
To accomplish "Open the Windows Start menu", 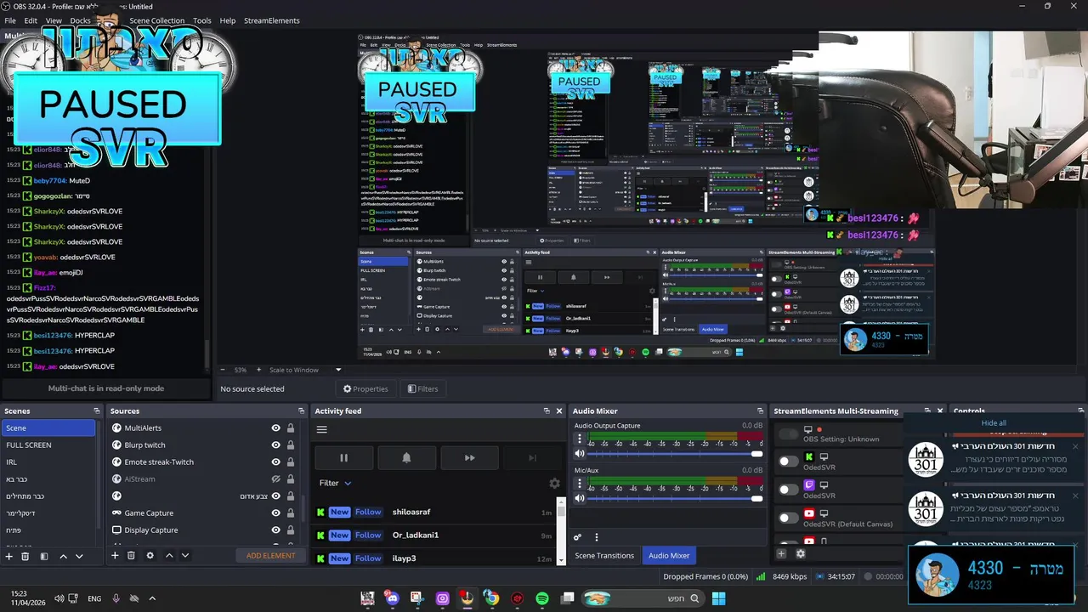I will click(x=718, y=598).
